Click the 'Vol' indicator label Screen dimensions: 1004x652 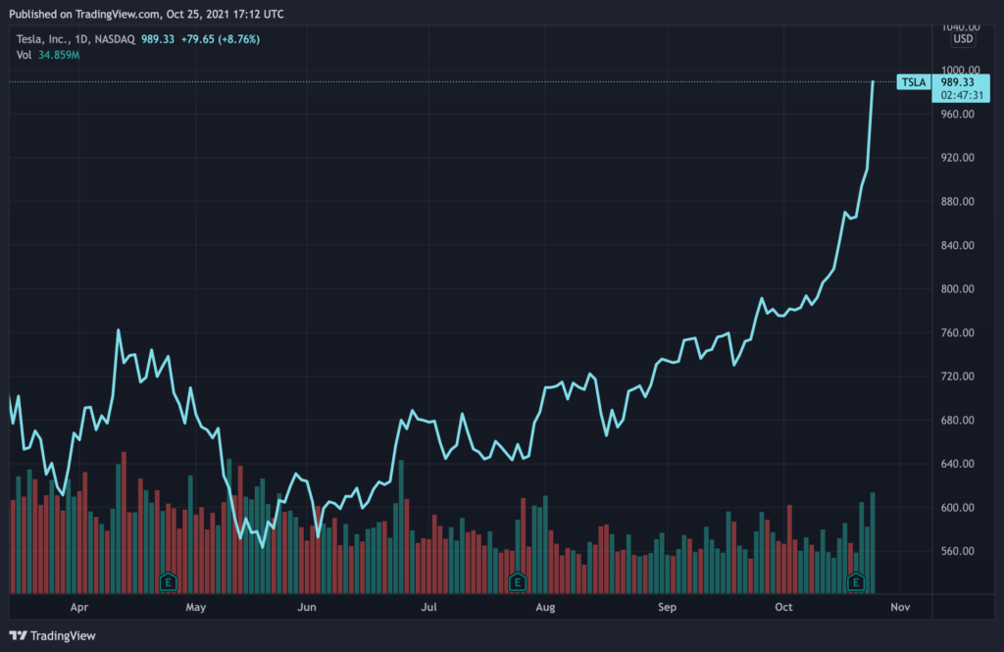point(24,55)
